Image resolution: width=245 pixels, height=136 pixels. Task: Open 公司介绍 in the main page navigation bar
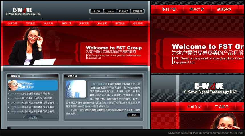(13, 24)
